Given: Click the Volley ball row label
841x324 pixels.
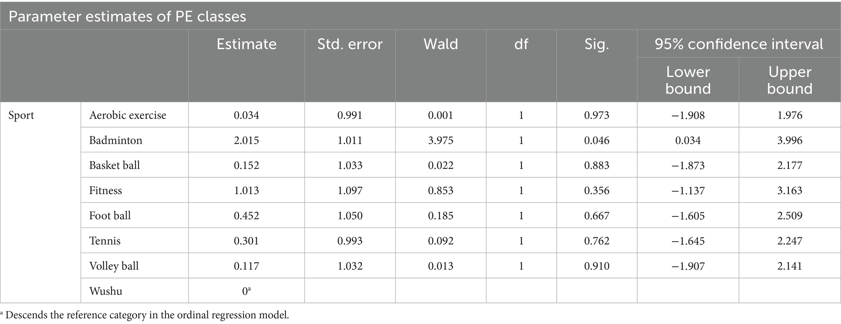Looking at the screenshot, I should [114, 266].
